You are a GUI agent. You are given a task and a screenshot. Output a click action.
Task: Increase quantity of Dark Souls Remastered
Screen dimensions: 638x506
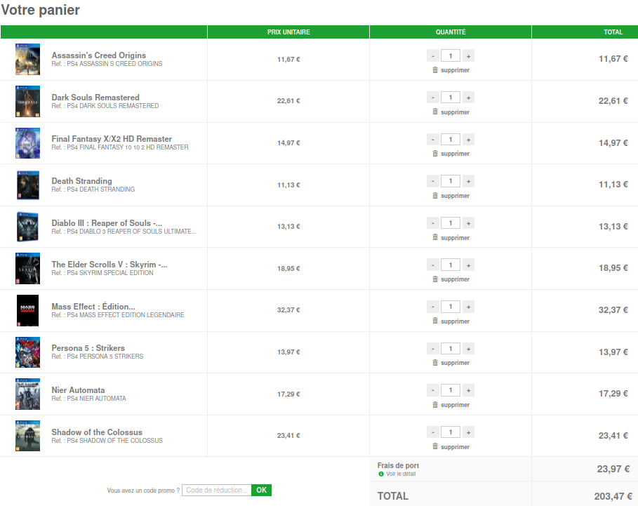[x=468, y=98]
